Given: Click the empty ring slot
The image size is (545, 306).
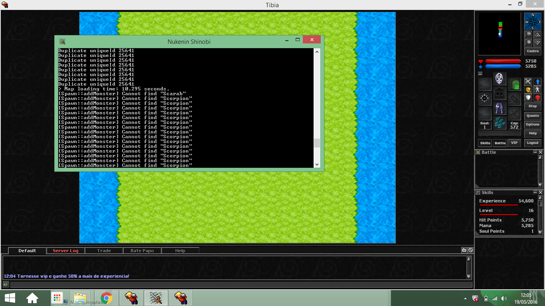Looking at the screenshot, I should click(x=485, y=114).
